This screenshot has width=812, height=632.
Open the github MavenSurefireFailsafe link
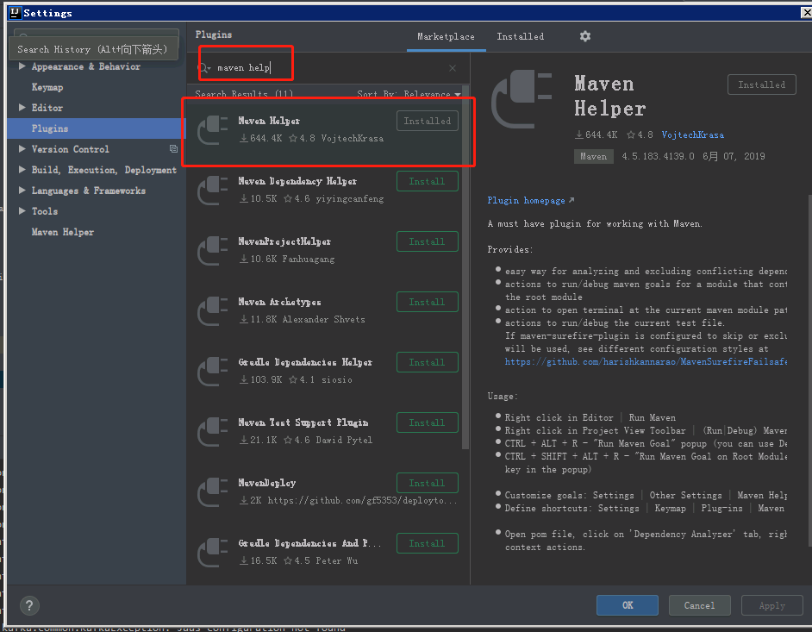click(x=646, y=362)
